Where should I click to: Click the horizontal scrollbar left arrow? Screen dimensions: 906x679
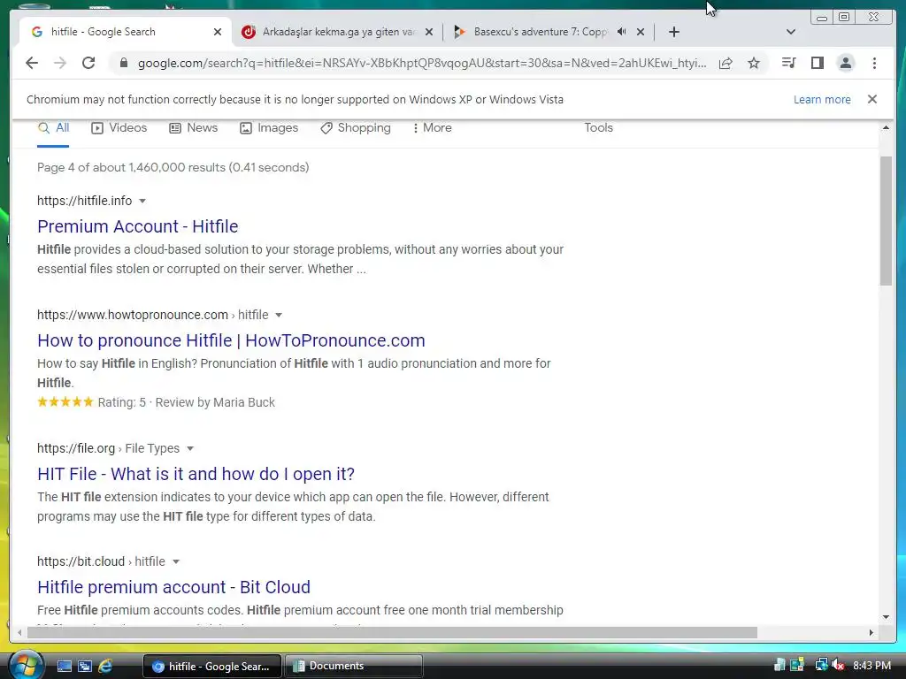pyautogui.click(x=19, y=633)
